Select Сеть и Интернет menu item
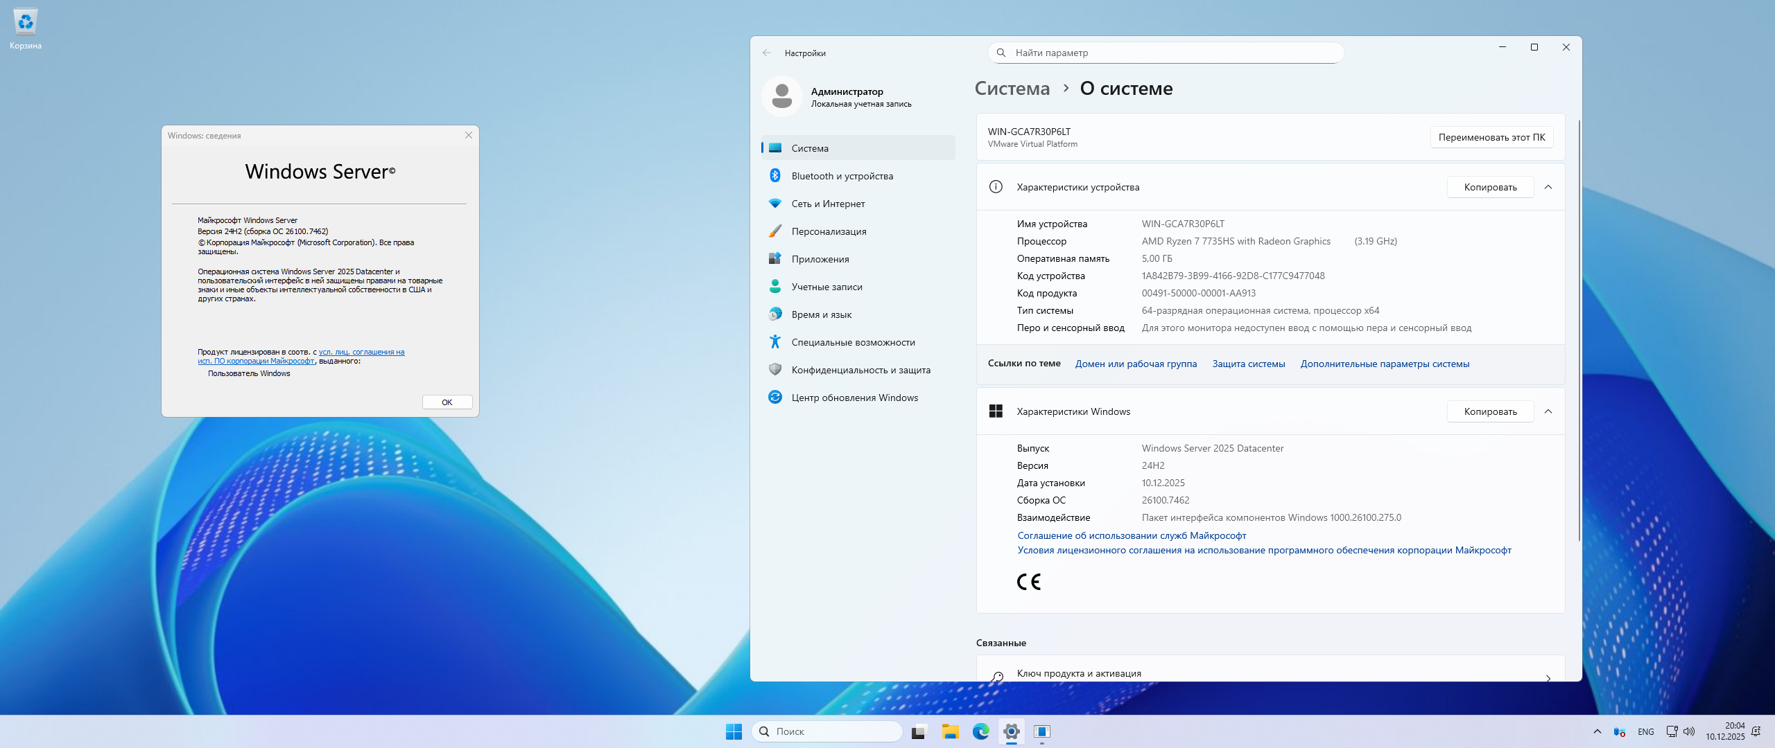 828,204
